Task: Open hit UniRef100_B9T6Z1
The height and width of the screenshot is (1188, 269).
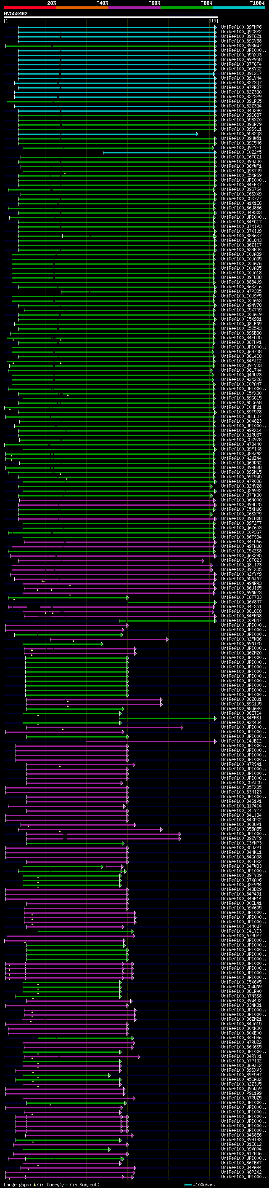Action: [x=241, y=36]
